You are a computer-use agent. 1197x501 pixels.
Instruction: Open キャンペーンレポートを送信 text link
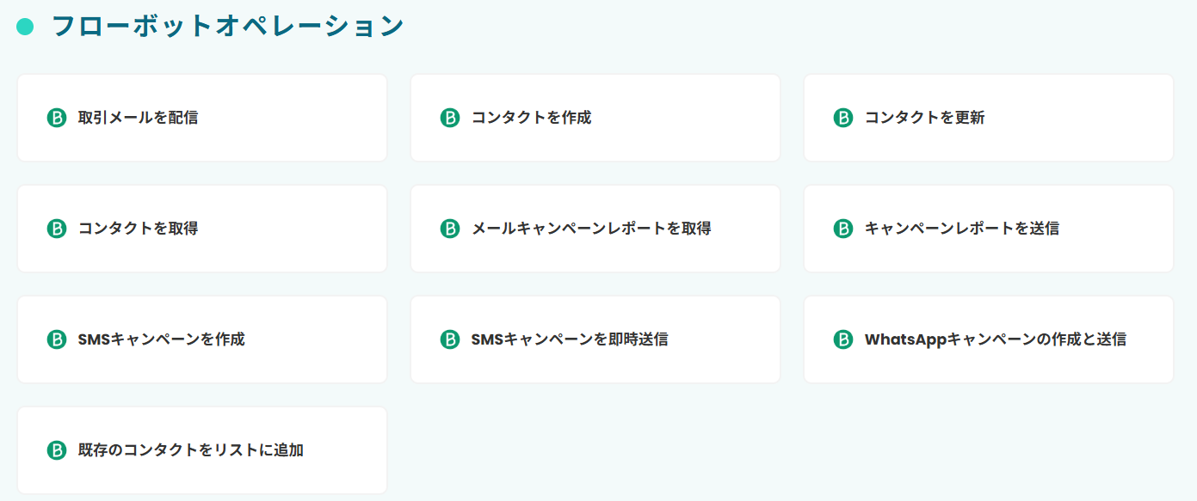tap(961, 229)
